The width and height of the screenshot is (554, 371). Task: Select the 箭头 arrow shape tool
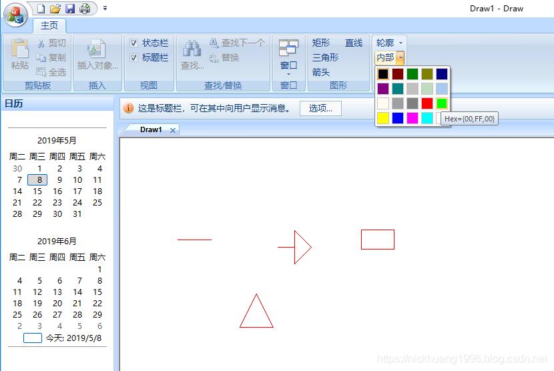point(321,72)
